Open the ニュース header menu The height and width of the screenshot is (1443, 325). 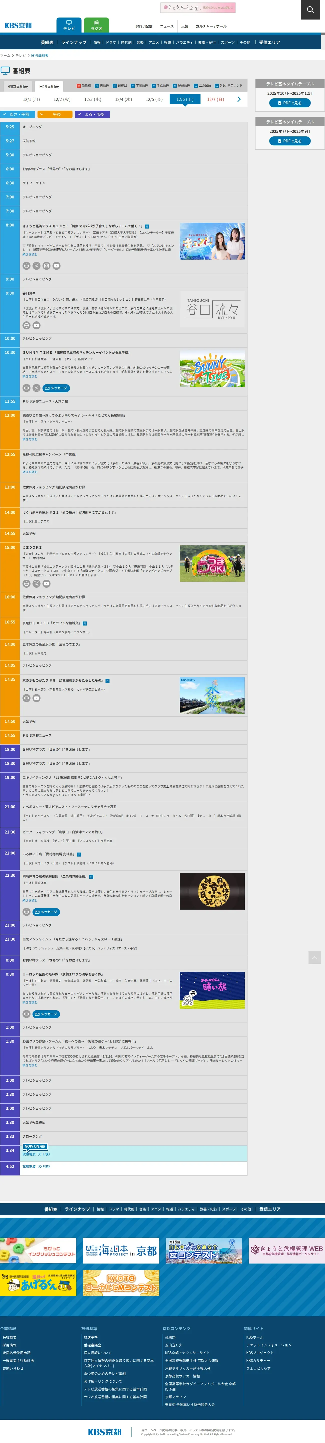tap(167, 26)
